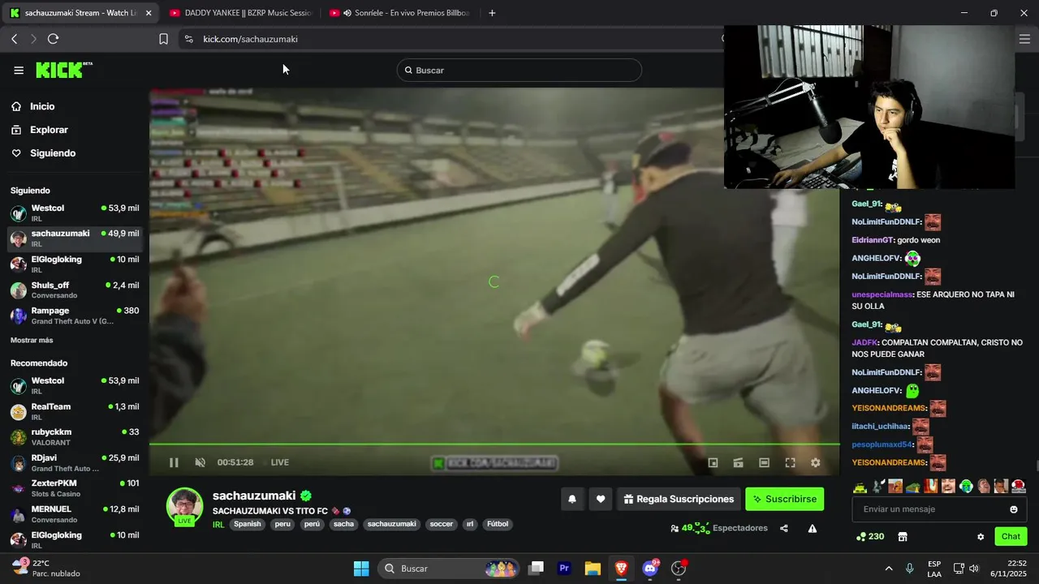1039x584 pixels.
Task: Follow channel with heart button
Action: pos(600,499)
